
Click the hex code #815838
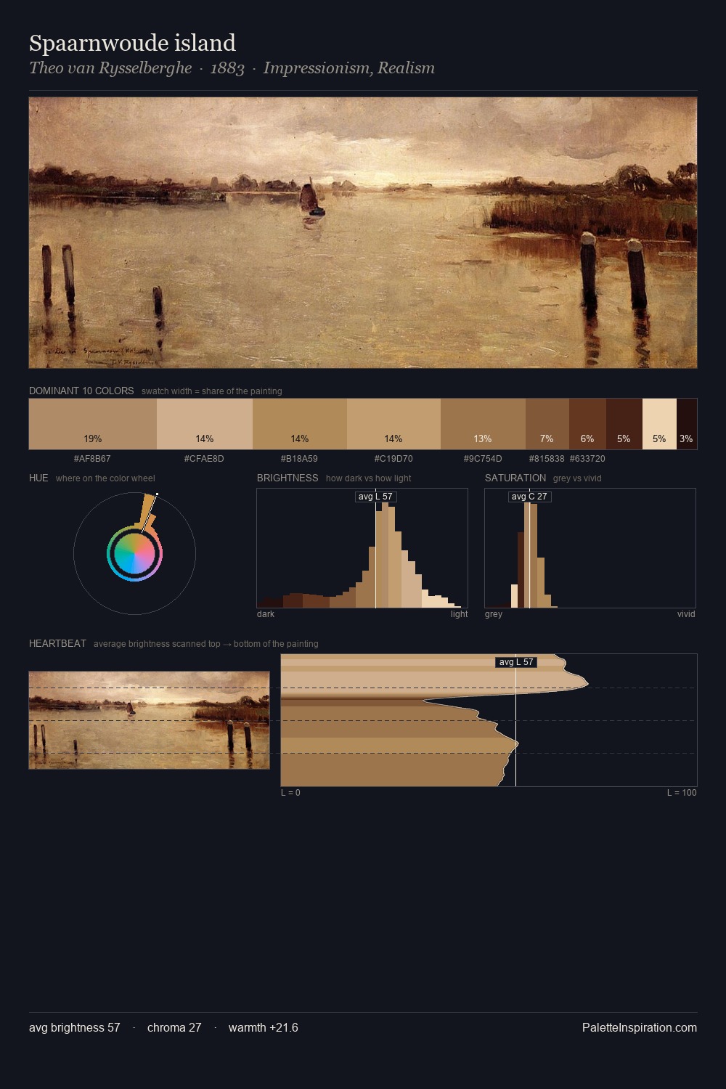click(x=547, y=459)
